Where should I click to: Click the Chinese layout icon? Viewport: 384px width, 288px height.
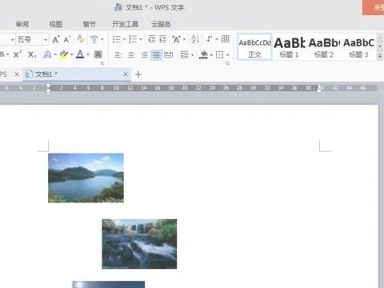(176, 39)
